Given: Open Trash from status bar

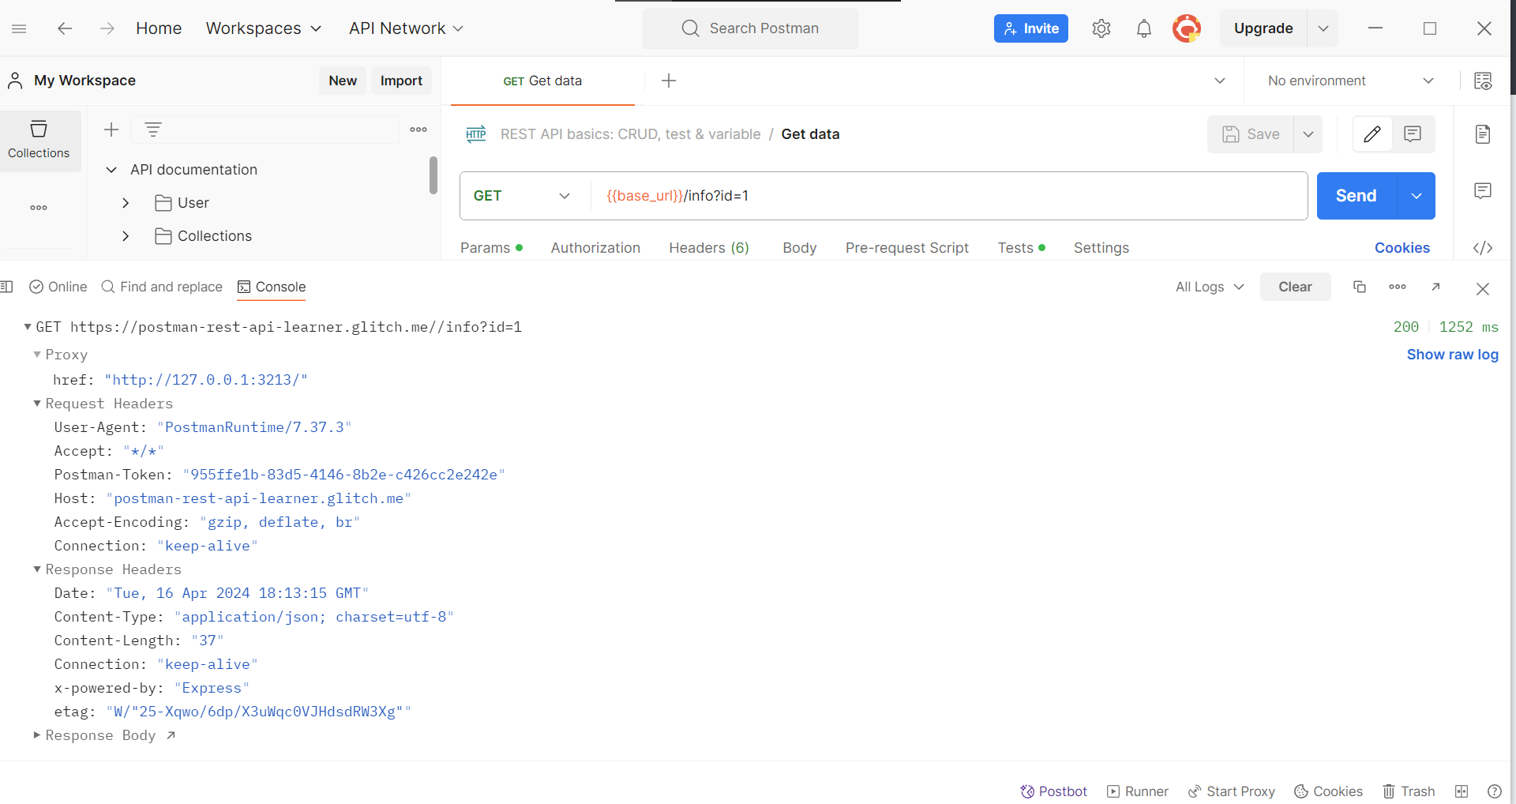Looking at the screenshot, I should coord(1409,791).
